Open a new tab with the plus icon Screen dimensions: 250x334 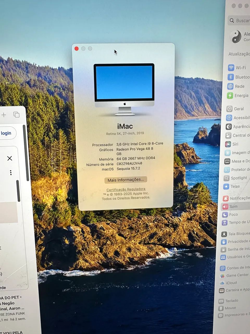click(x=4, y=115)
